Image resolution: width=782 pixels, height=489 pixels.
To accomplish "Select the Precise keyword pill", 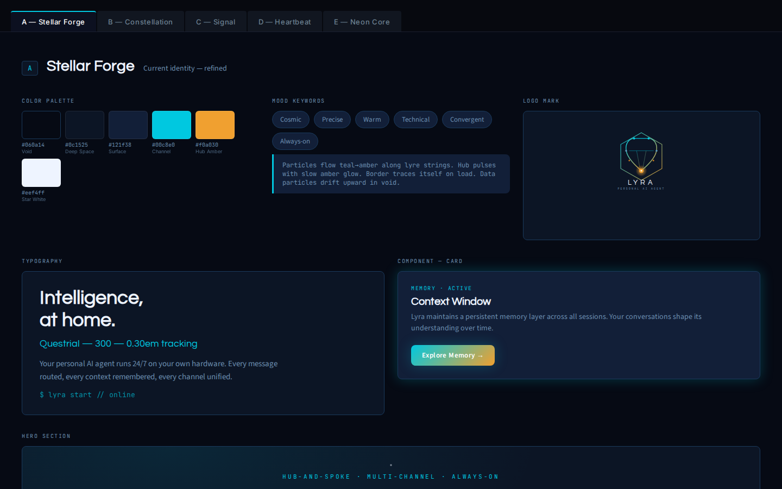I will 332,120.
